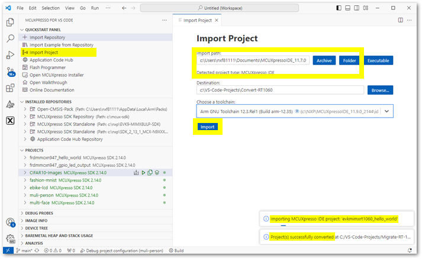Open MCUXpresso side bar ellipsis menu
The width and height of the screenshot is (422, 259).
[165, 20]
